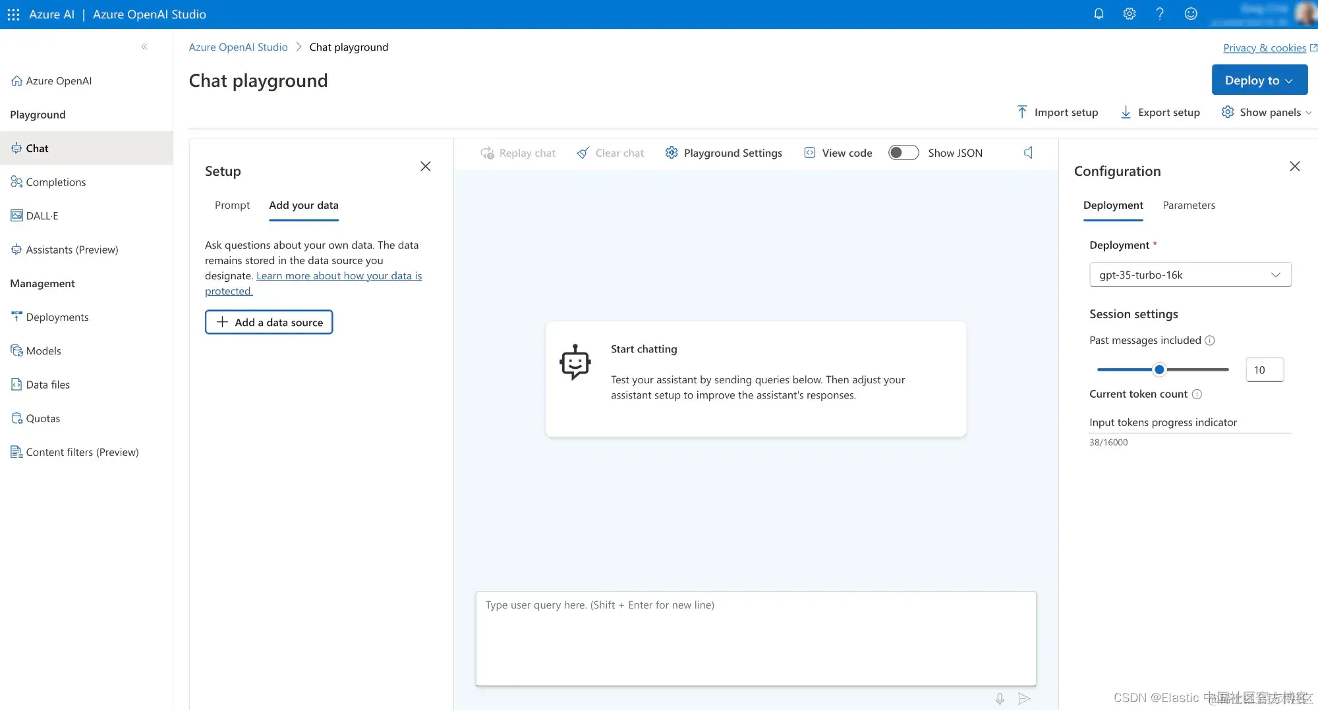Image resolution: width=1318 pixels, height=710 pixels.
Task: Click Import setup
Action: [x=1057, y=112]
